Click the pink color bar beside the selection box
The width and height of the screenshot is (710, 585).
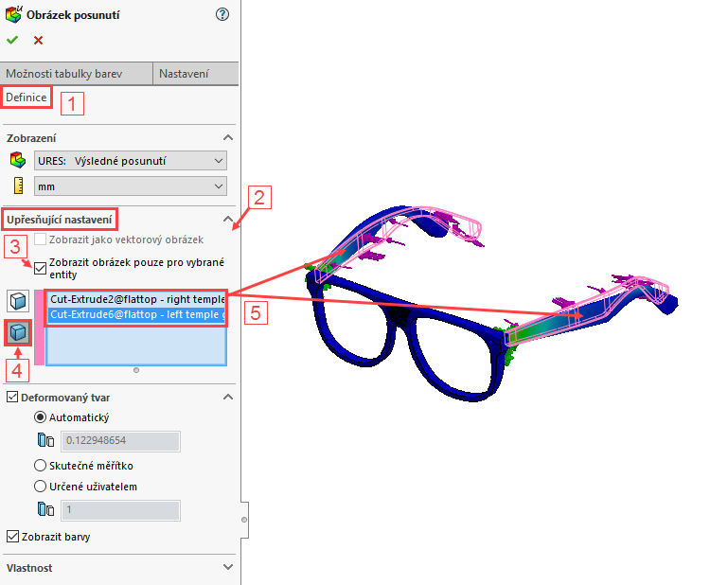[40, 328]
